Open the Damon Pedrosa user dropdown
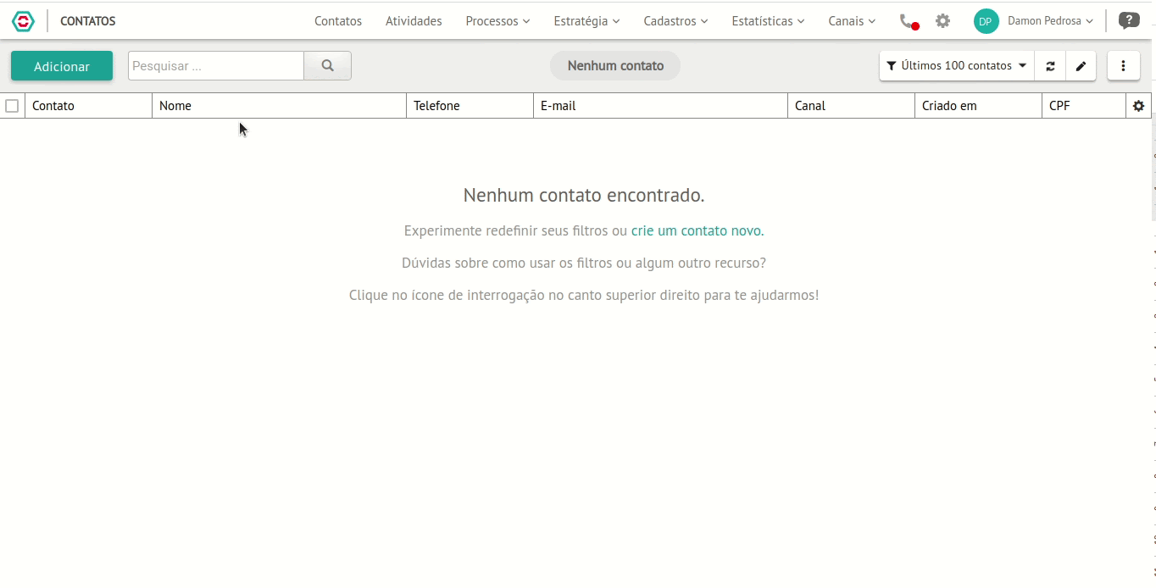The image size is (1156, 588). [x=1050, y=21]
